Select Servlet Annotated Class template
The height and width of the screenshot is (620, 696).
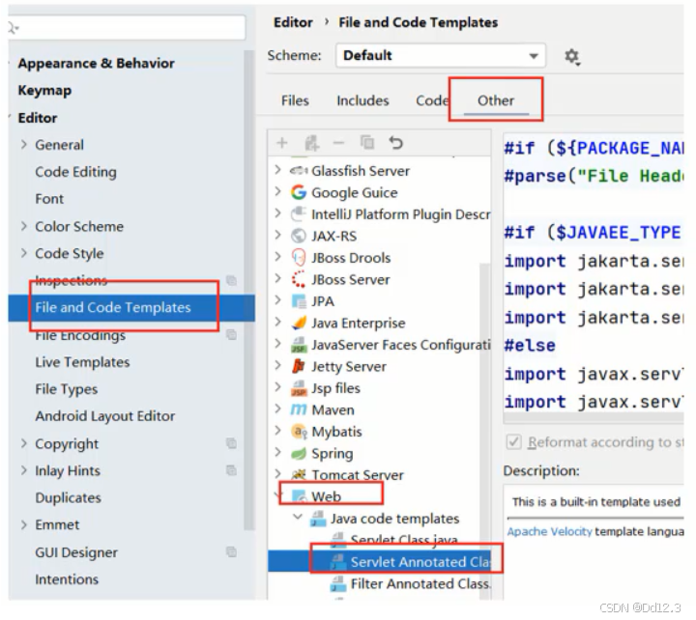point(379,561)
